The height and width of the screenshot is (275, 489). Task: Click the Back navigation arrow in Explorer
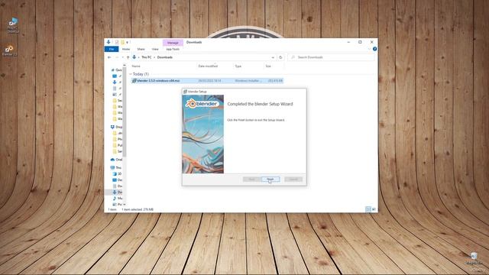click(x=109, y=57)
